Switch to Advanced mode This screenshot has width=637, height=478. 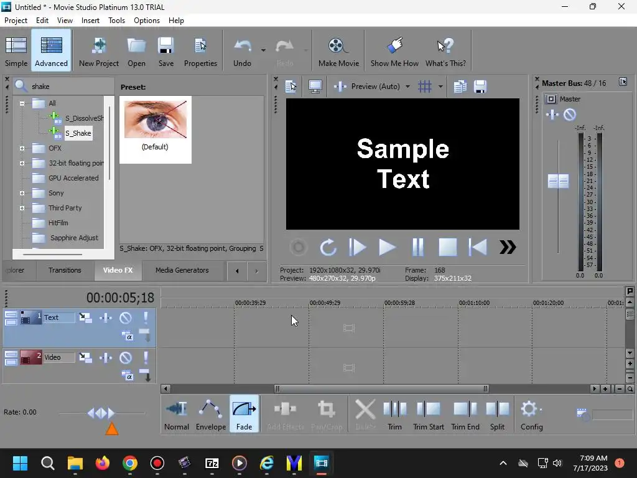pos(51,51)
